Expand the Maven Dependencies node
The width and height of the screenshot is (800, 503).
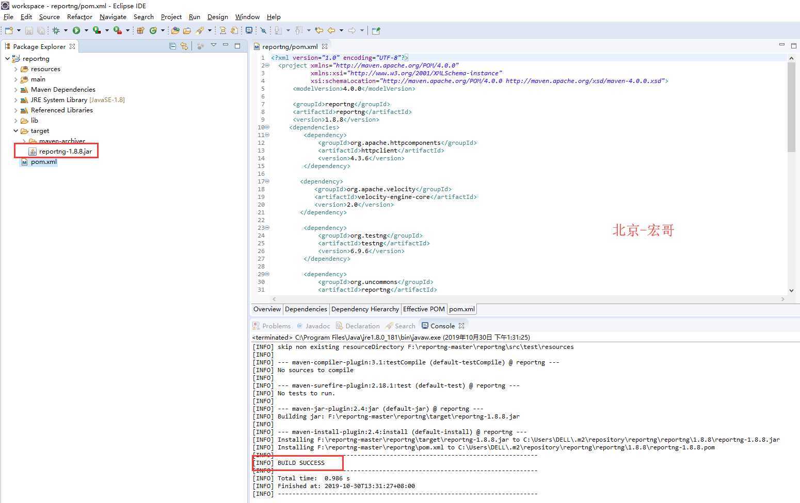[x=15, y=90]
